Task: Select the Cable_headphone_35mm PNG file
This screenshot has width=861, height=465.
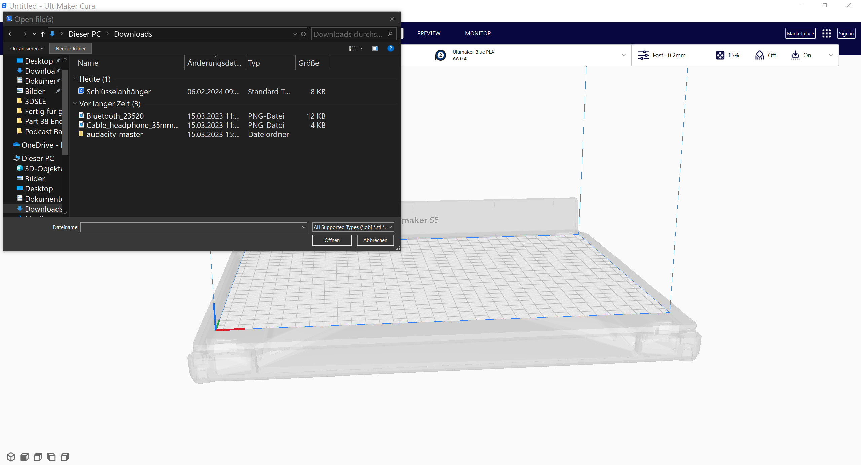Action: tap(133, 125)
